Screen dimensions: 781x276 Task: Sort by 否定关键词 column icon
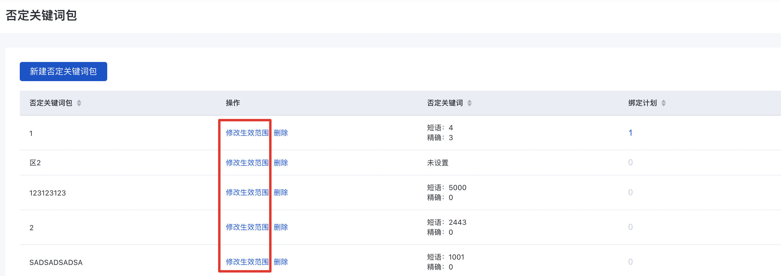click(469, 103)
